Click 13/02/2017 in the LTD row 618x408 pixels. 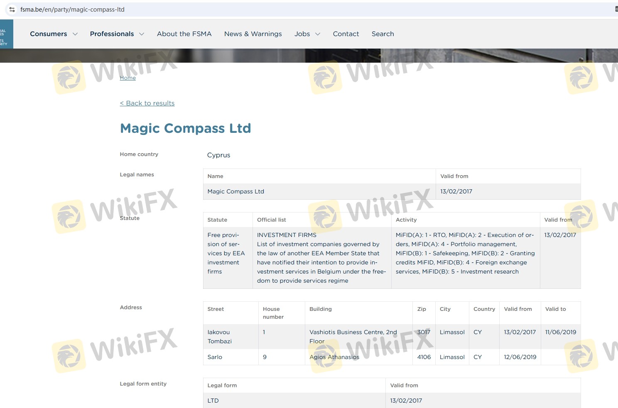[406, 401]
